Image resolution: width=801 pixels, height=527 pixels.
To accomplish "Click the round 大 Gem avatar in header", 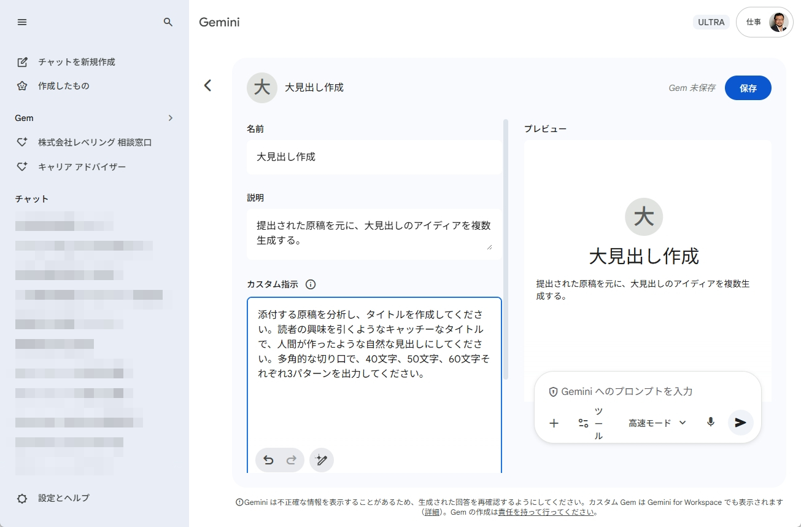I will pos(262,88).
